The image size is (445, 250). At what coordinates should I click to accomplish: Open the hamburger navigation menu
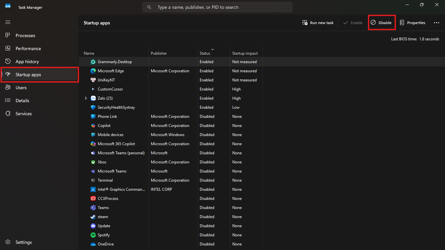pyautogui.click(x=8, y=22)
